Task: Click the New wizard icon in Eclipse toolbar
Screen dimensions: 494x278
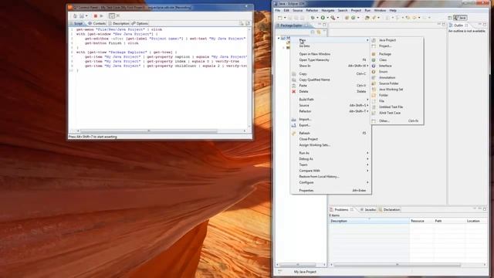Action: [280, 18]
